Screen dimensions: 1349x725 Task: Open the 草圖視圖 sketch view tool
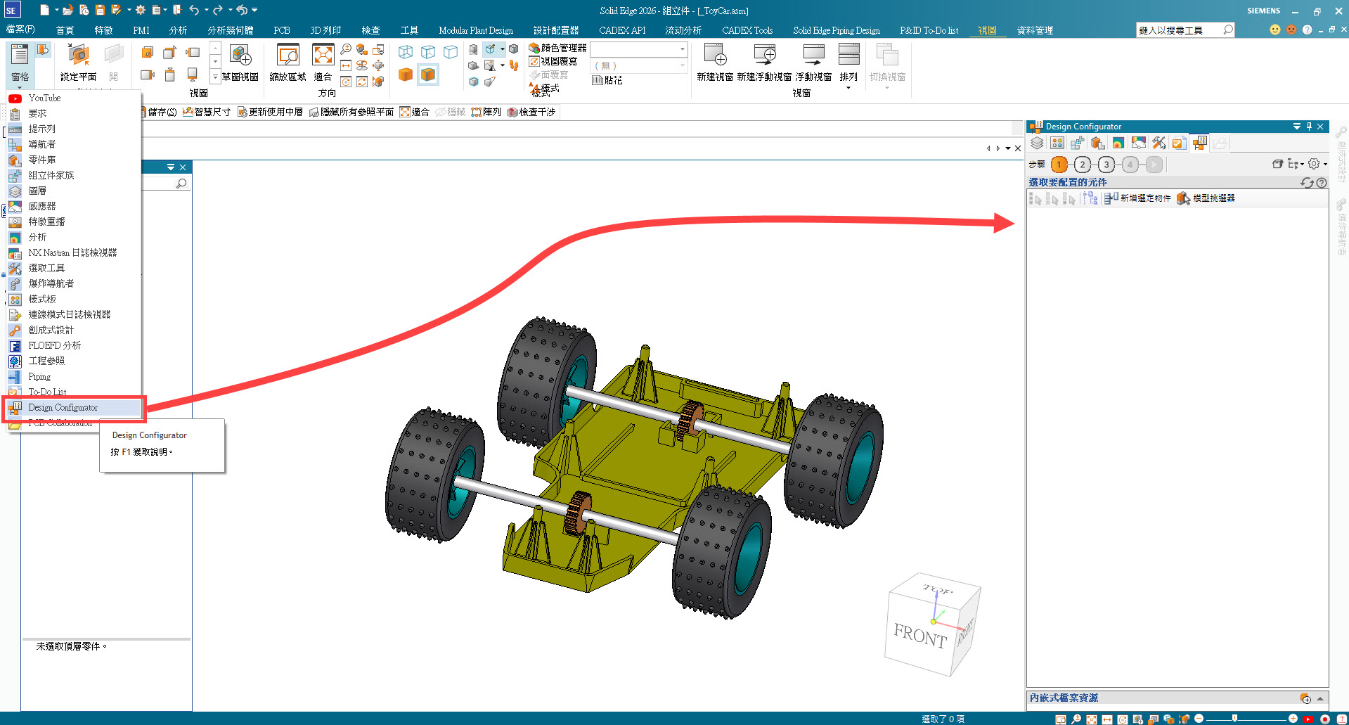[x=240, y=56]
